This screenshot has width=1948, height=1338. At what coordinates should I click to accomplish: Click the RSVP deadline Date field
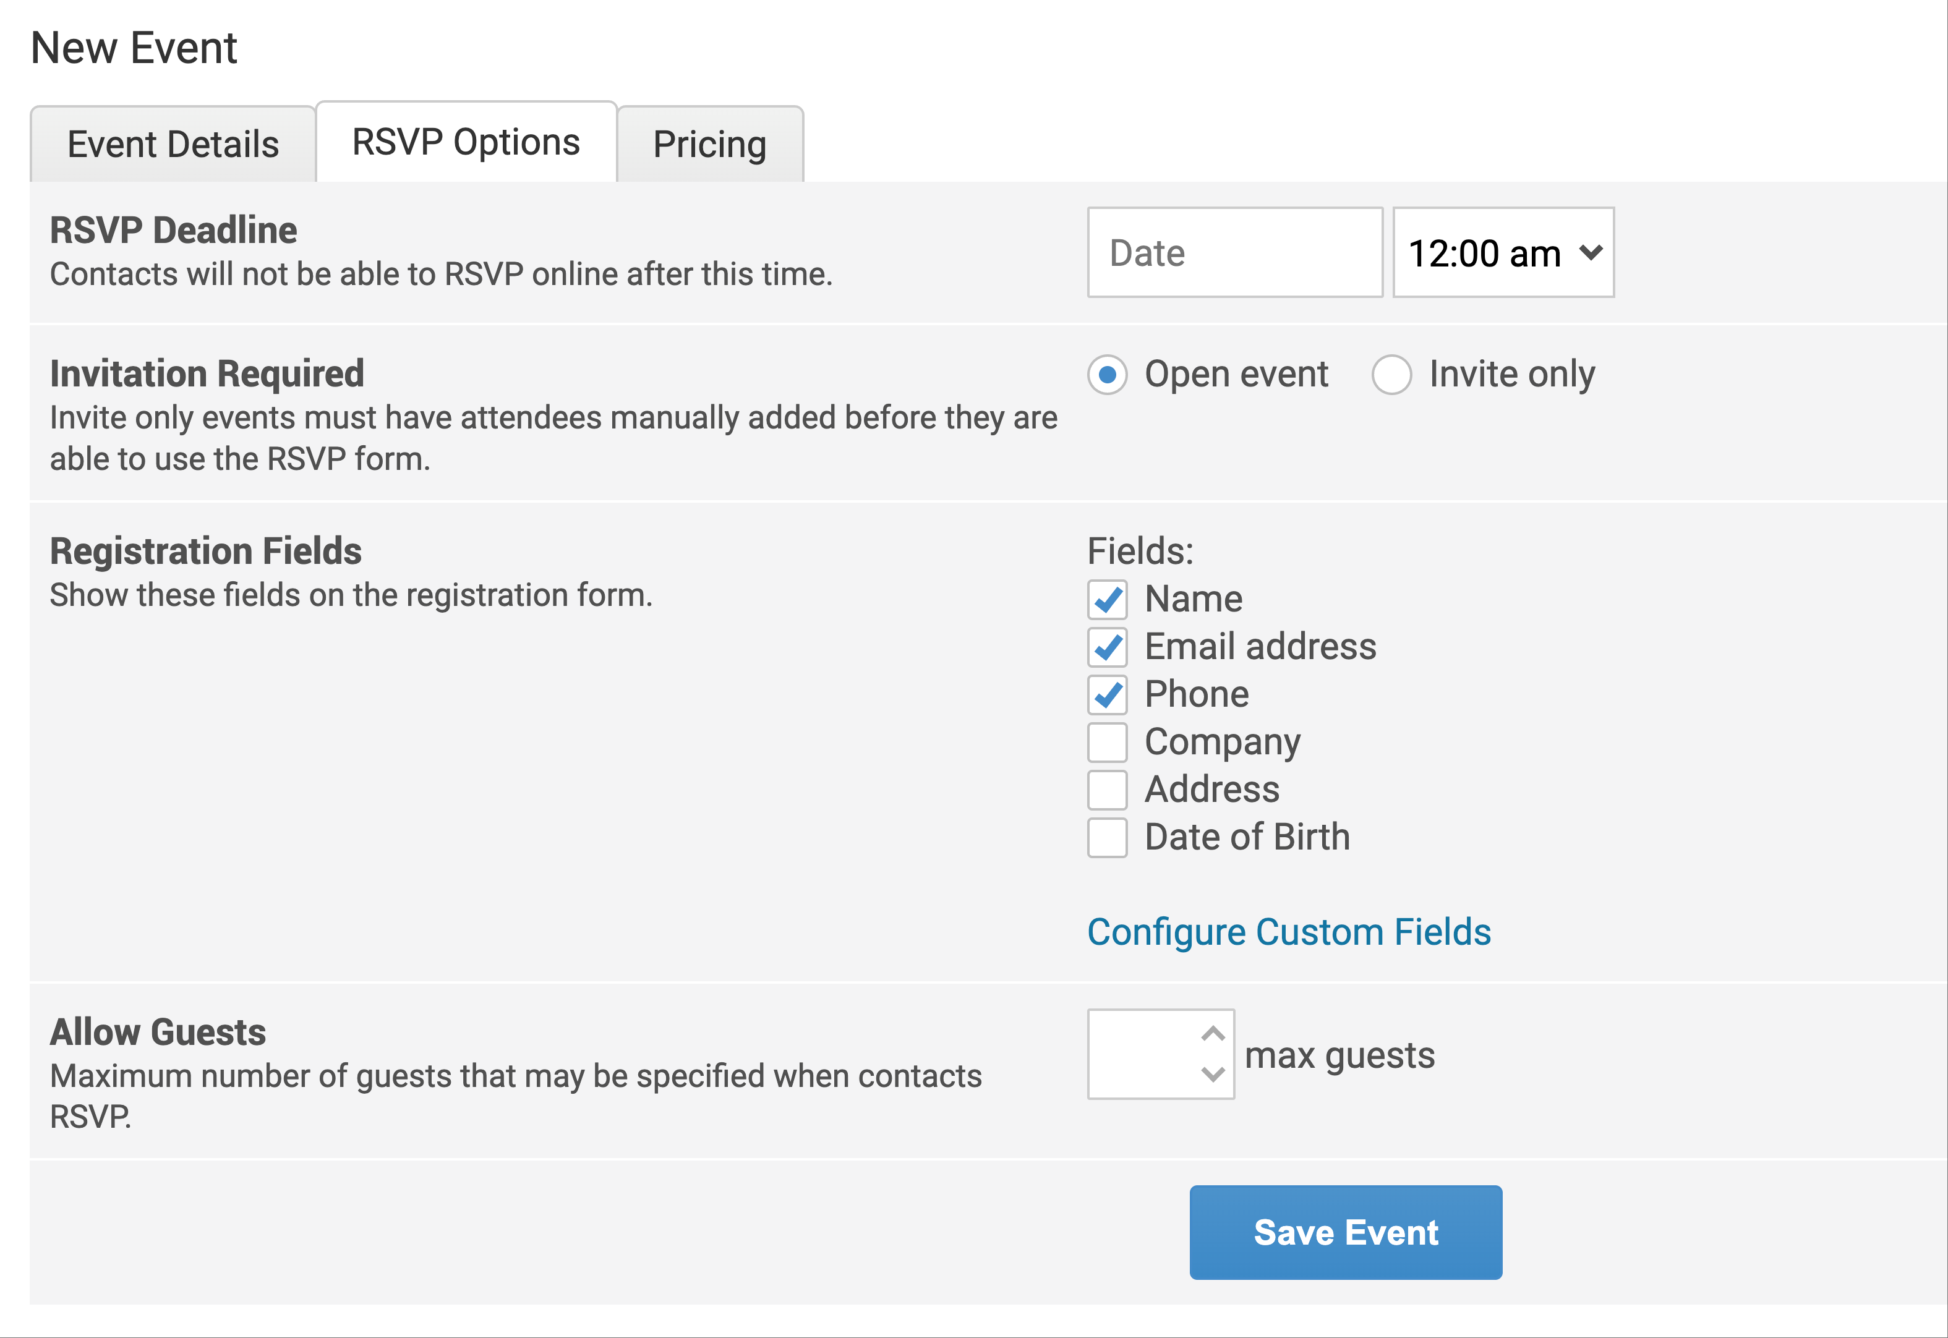coord(1234,252)
